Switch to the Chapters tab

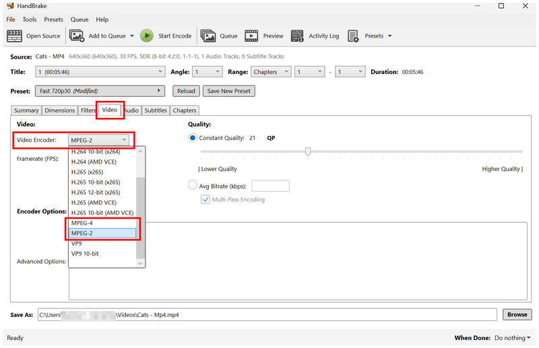click(185, 110)
